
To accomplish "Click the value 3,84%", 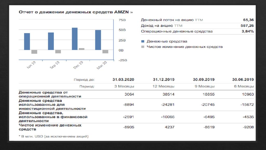I will coord(248,31).
